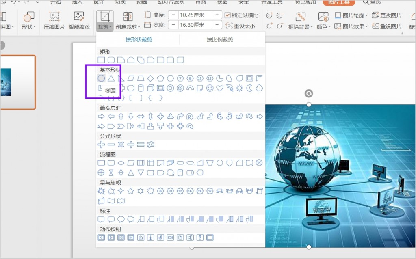Image resolution: width=416 pixels, height=259 pixels.
Task: Pick the parallelogram shape in basic shapes
Action: (131, 78)
